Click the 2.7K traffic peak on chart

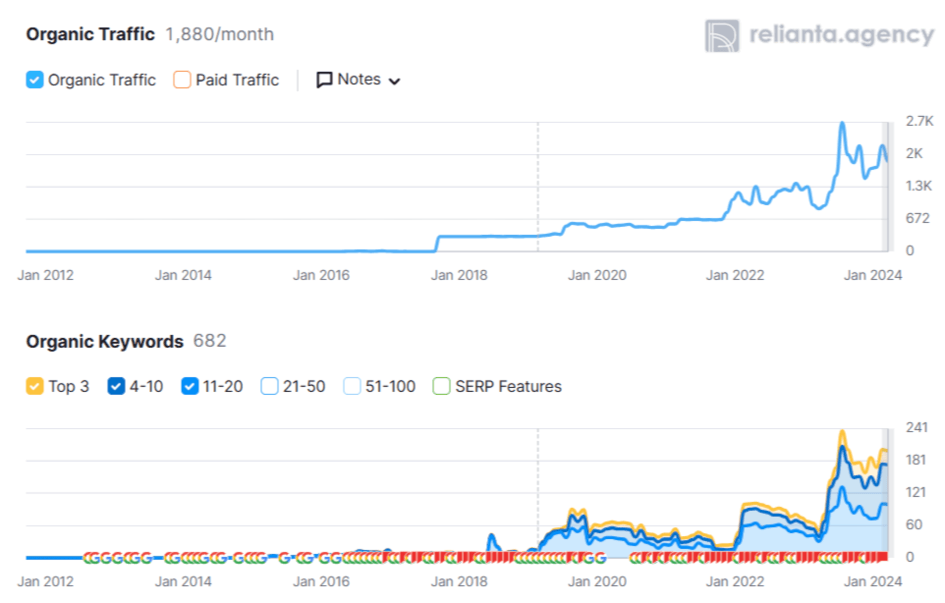[x=842, y=124]
